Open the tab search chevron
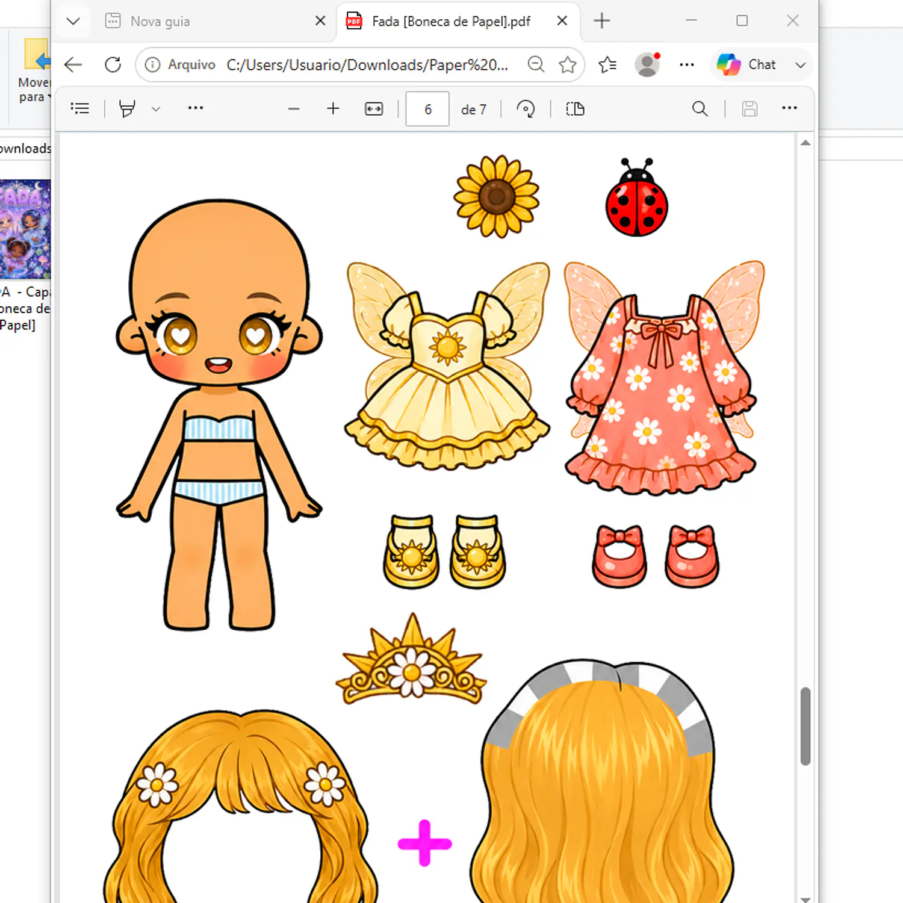903x903 pixels. click(73, 22)
